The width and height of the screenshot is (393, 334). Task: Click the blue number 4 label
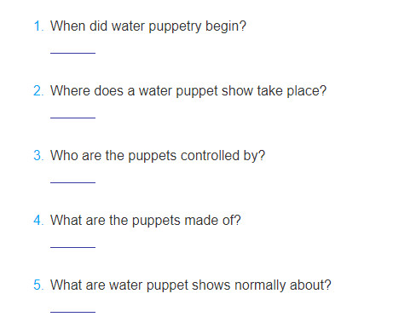(x=38, y=221)
